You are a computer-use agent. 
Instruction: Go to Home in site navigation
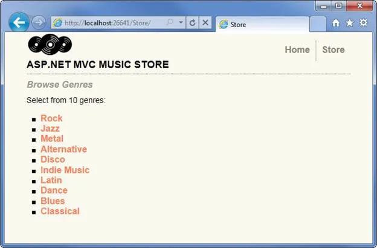(x=297, y=49)
